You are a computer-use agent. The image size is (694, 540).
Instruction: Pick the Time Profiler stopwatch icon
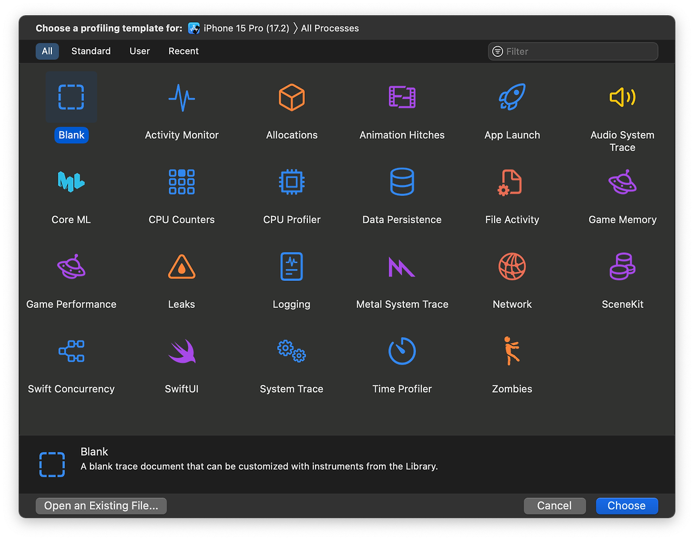pyautogui.click(x=402, y=351)
